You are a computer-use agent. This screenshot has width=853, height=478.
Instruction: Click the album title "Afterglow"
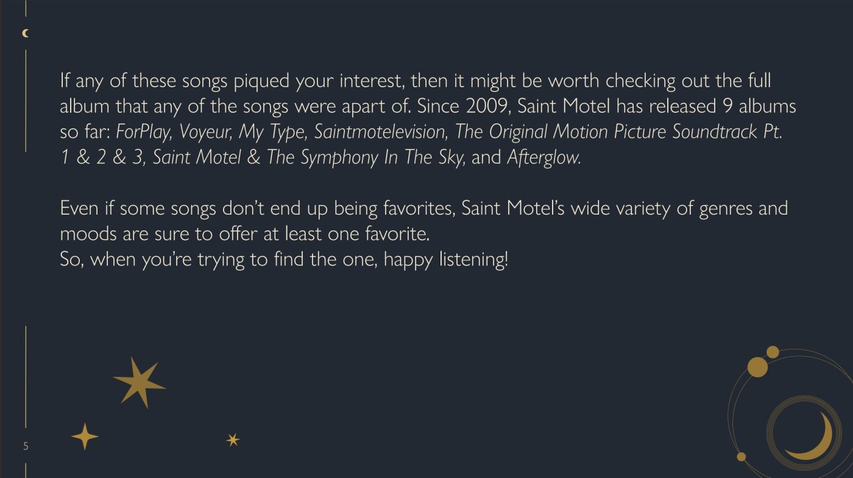coord(543,158)
